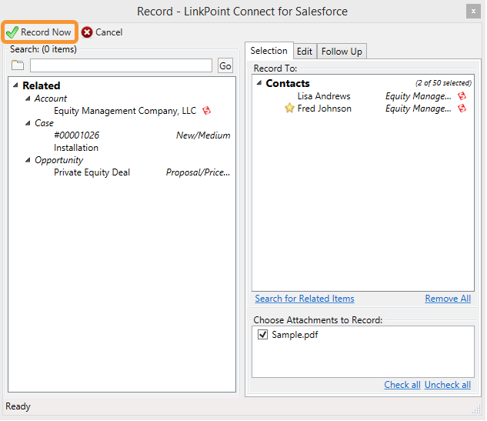Screen dimensions: 487x421
Task: Switch to the Edit tab
Action: click(x=305, y=52)
